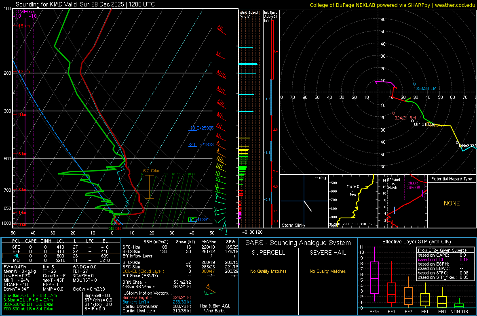Click the Corfidi Downshear line

coord(157,306)
